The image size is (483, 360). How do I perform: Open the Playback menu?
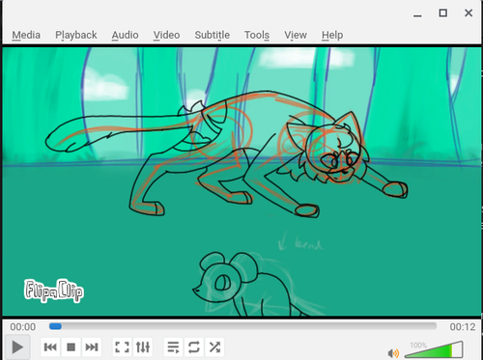(x=76, y=35)
